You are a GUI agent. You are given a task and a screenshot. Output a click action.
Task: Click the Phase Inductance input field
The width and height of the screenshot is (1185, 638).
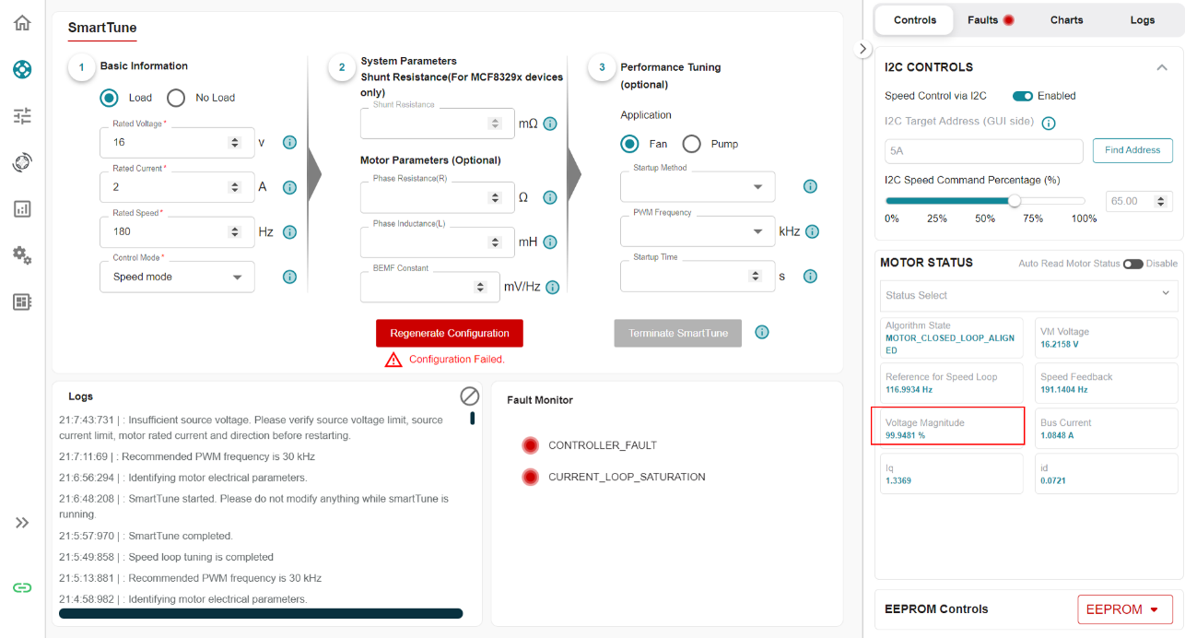(x=438, y=242)
